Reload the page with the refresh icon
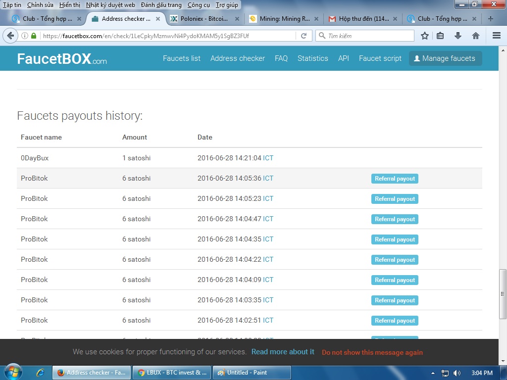 click(304, 36)
